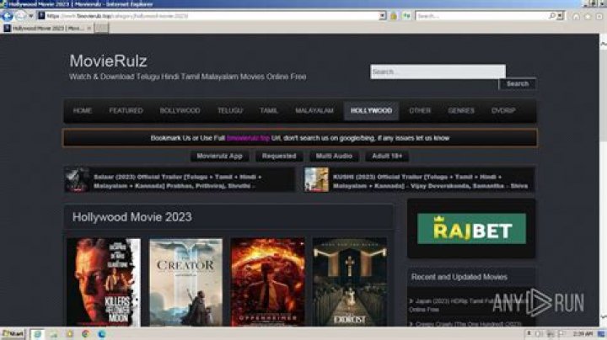Open the Genres menu
The image size is (607, 340).
pyautogui.click(x=461, y=110)
